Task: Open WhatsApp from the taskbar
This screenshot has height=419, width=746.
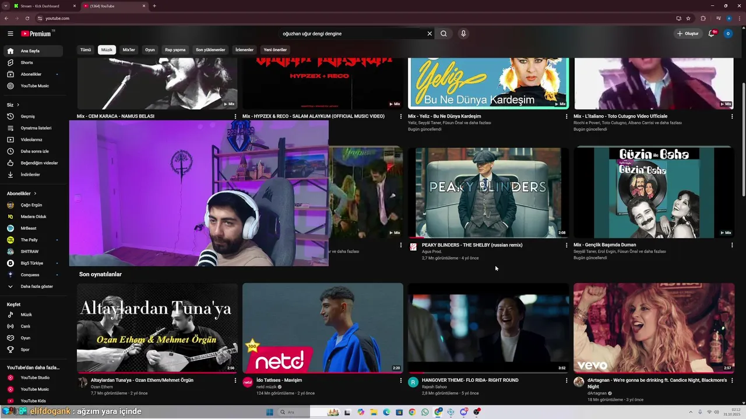Action: (425, 412)
